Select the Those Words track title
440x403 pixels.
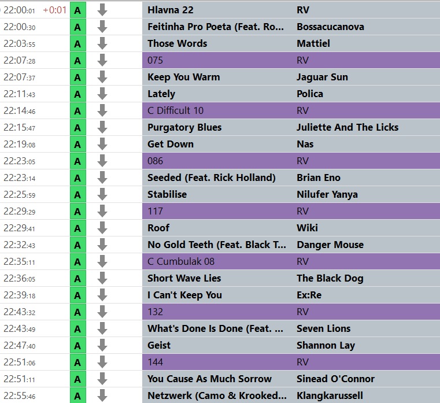[178, 44]
